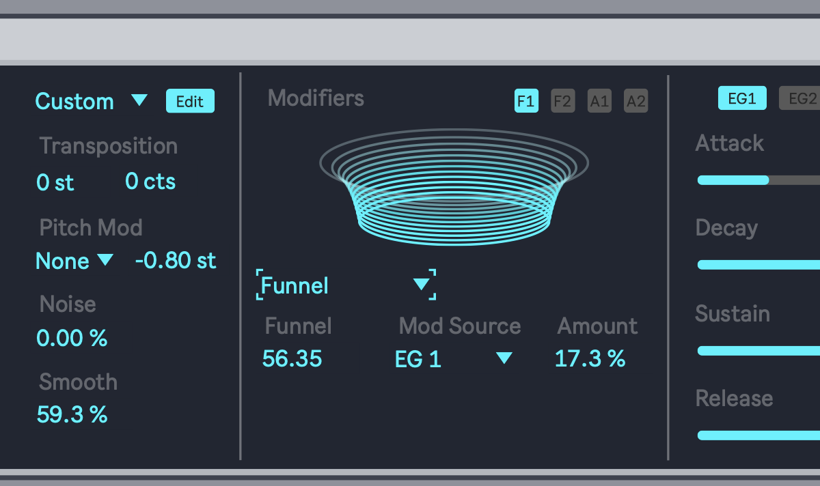Click the Transposition 0 st value
Screen dimensions: 820x486
[55, 182]
